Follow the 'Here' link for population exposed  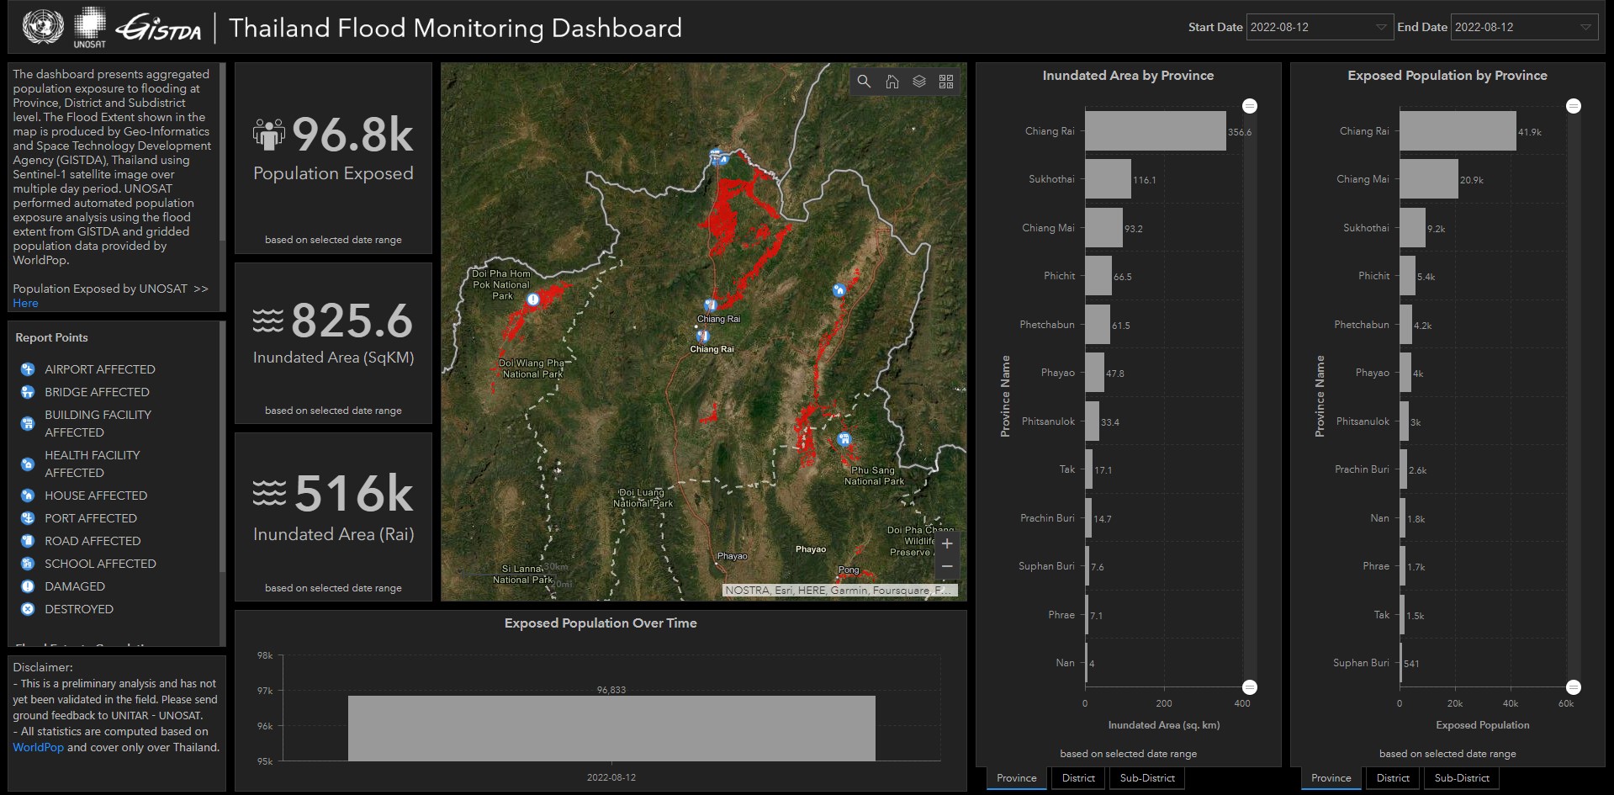coord(25,303)
